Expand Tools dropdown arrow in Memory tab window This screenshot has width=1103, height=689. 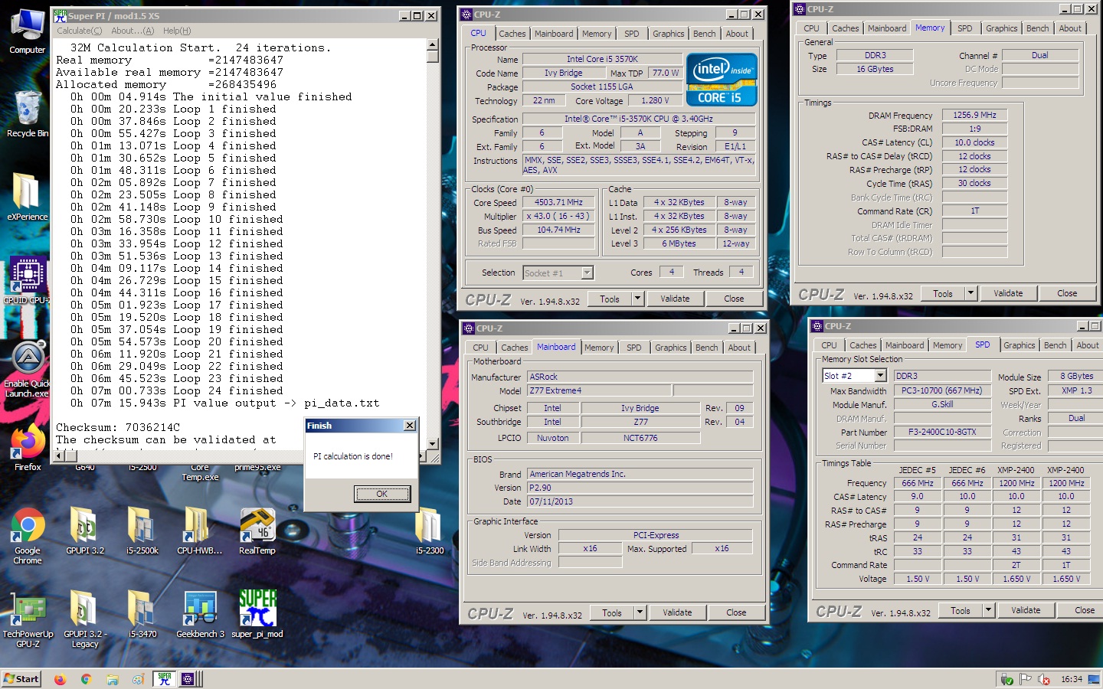pos(970,293)
